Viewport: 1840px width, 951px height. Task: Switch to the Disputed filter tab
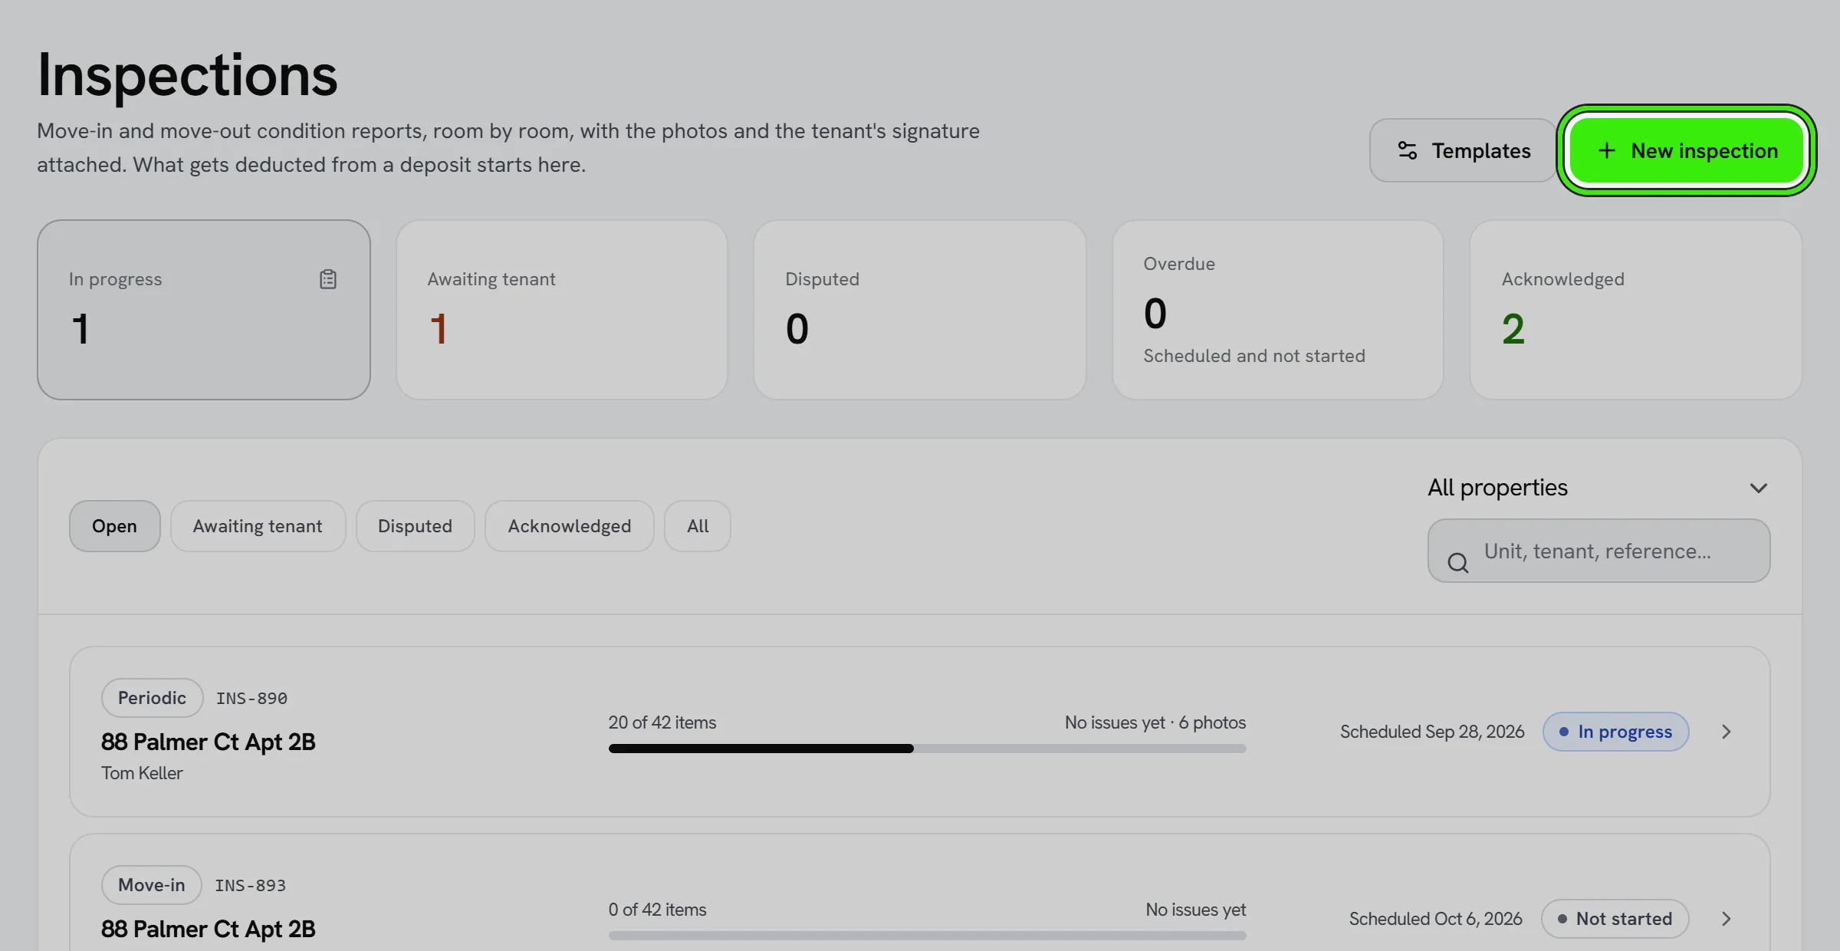click(x=415, y=526)
